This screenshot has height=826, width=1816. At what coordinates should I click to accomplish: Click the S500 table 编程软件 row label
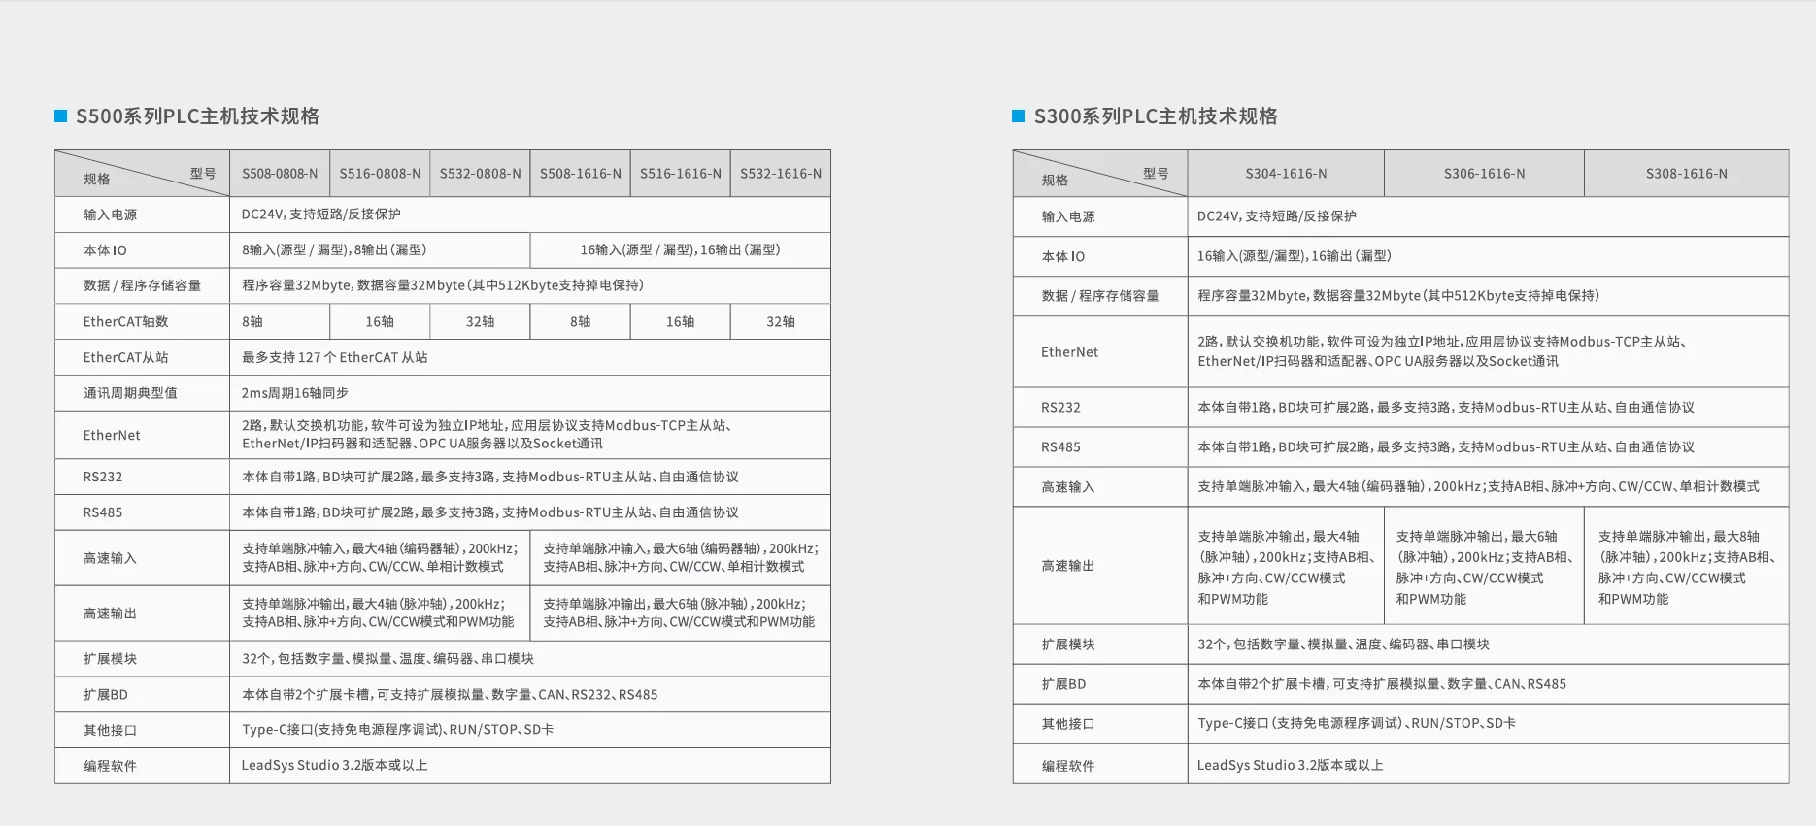pyautogui.click(x=110, y=766)
